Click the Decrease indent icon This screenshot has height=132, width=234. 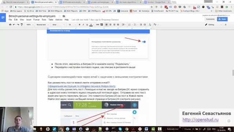pos(141,25)
